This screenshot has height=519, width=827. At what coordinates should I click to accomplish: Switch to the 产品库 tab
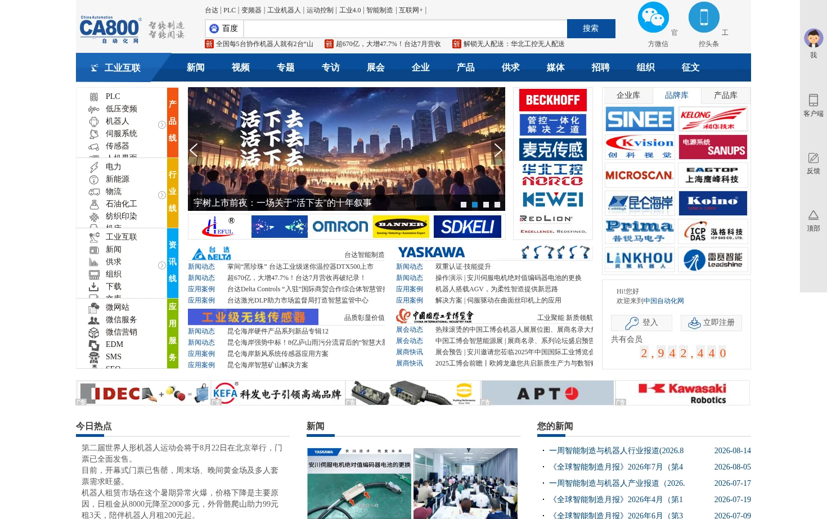(726, 96)
